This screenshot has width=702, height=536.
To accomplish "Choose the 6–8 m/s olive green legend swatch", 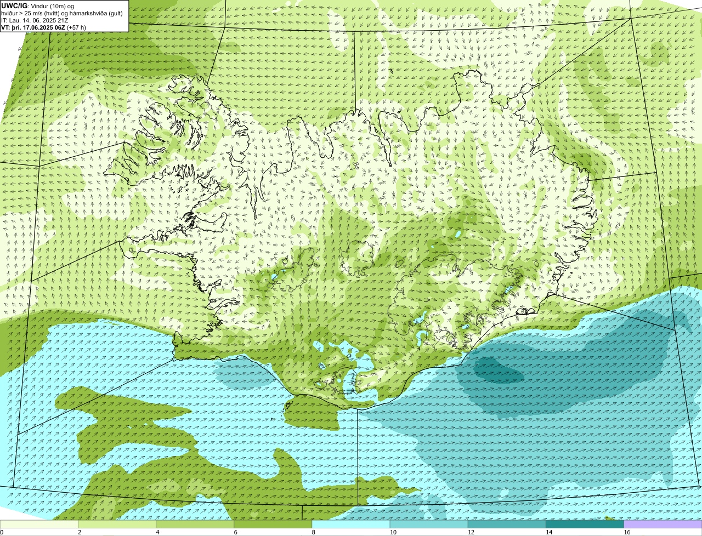I will pos(273,524).
